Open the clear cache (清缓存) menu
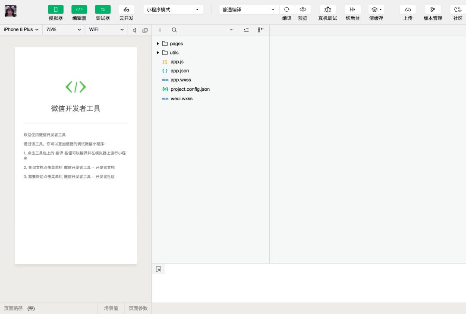 pyautogui.click(x=376, y=10)
